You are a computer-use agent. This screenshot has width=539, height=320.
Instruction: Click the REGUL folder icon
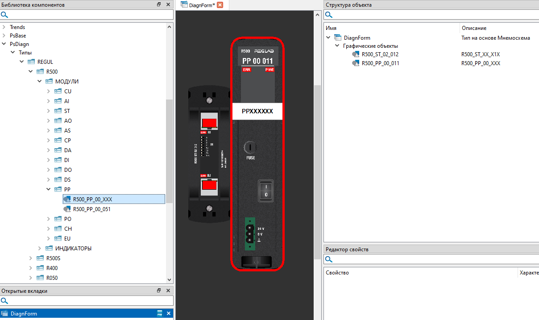[31, 62]
